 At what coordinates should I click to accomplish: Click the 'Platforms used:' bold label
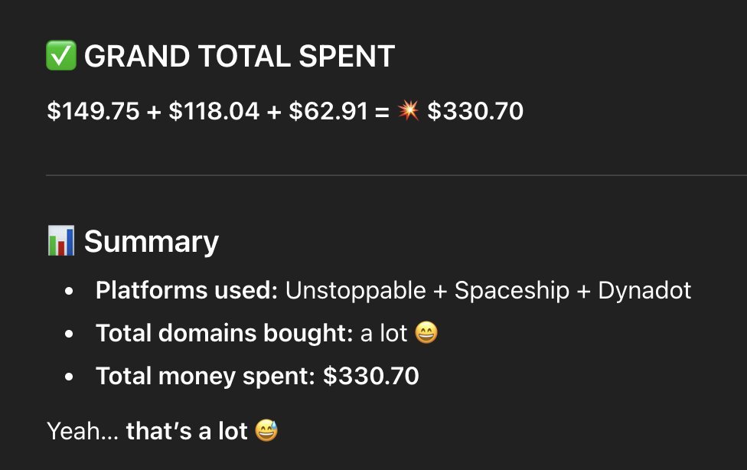(187, 290)
